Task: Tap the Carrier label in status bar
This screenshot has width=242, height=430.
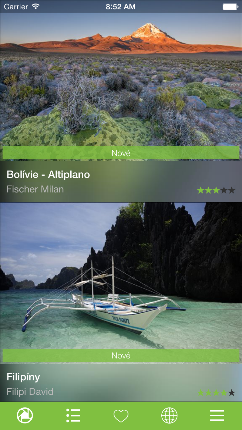Action: pos(16,6)
